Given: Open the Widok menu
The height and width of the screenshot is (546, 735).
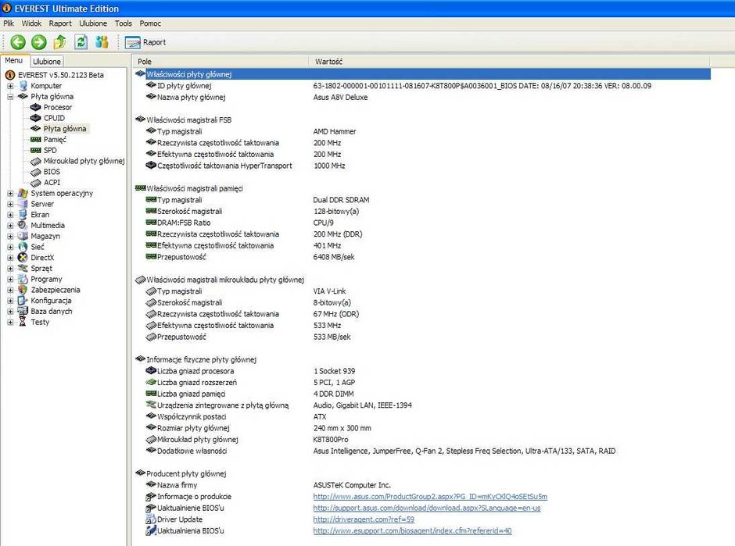Looking at the screenshot, I should pyautogui.click(x=31, y=23).
